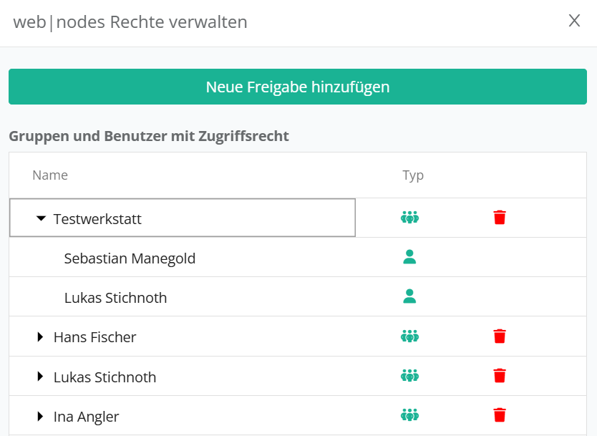Viewport: 597px width, 436px height.
Task: Click group icon in Ina Angler row
Action: (x=409, y=415)
